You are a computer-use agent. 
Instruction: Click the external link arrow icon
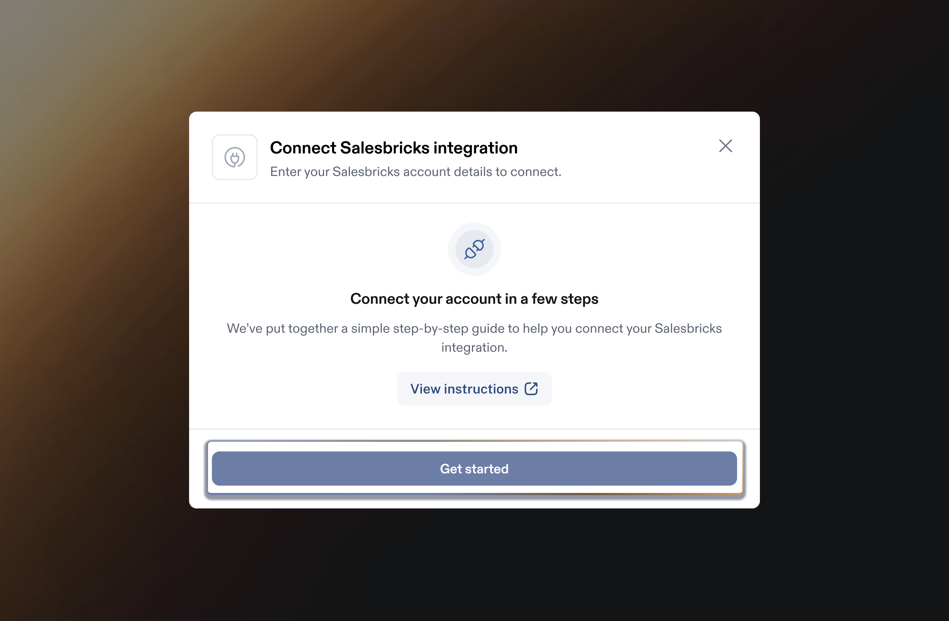click(x=531, y=389)
